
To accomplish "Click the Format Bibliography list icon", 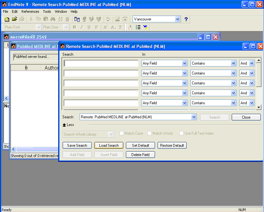I will [x=138, y=27].
